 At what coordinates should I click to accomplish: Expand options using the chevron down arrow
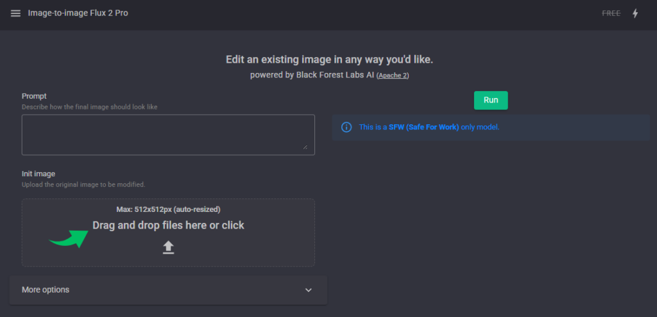(x=309, y=290)
